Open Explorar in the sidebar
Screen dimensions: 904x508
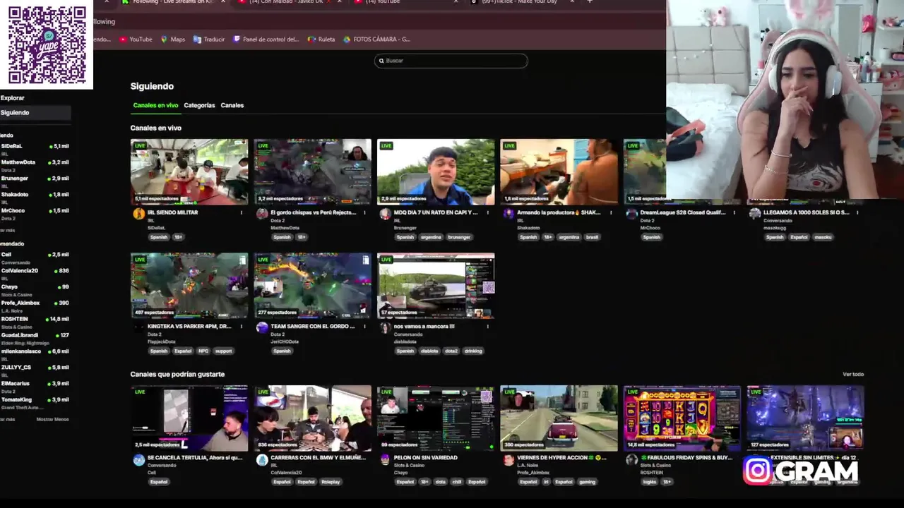[13, 98]
